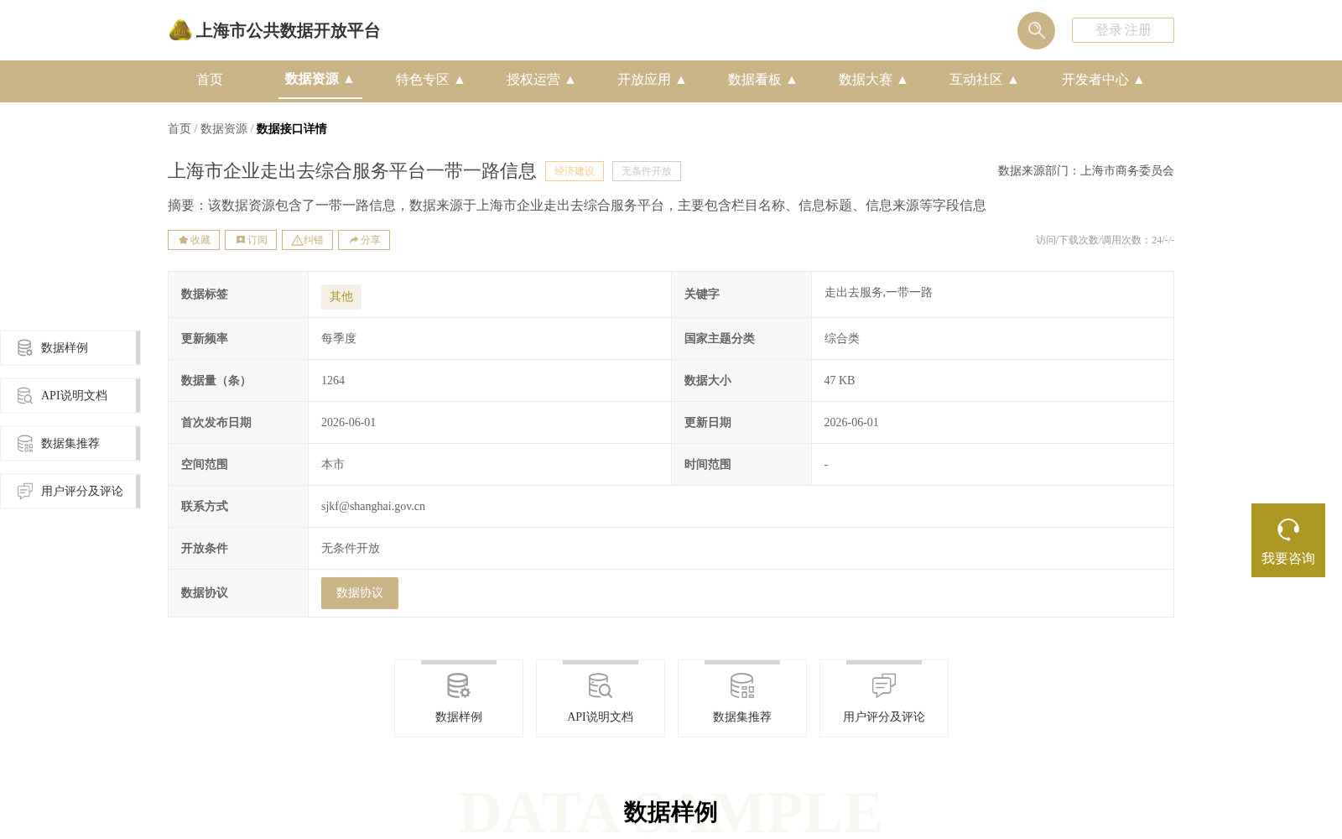Click the API说明文档 card icon at the bottom
Viewport: 1342px width, 839px height.
pyautogui.click(x=601, y=685)
